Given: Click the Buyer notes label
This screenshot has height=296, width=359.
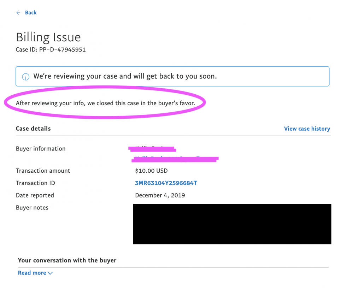Looking at the screenshot, I should 32,208.
